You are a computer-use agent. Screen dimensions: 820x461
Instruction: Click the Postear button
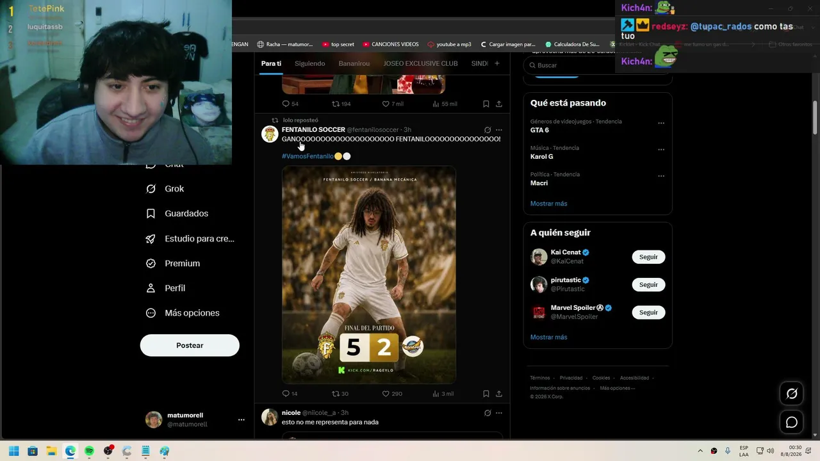pyautogui.click(x=190, y=345)
